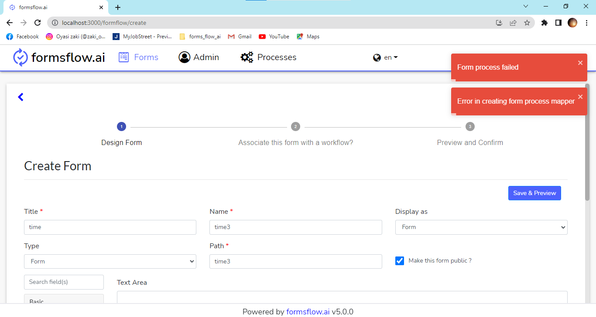Open the Type dropdown
596x317 pixels.
[x=110, y=261]
